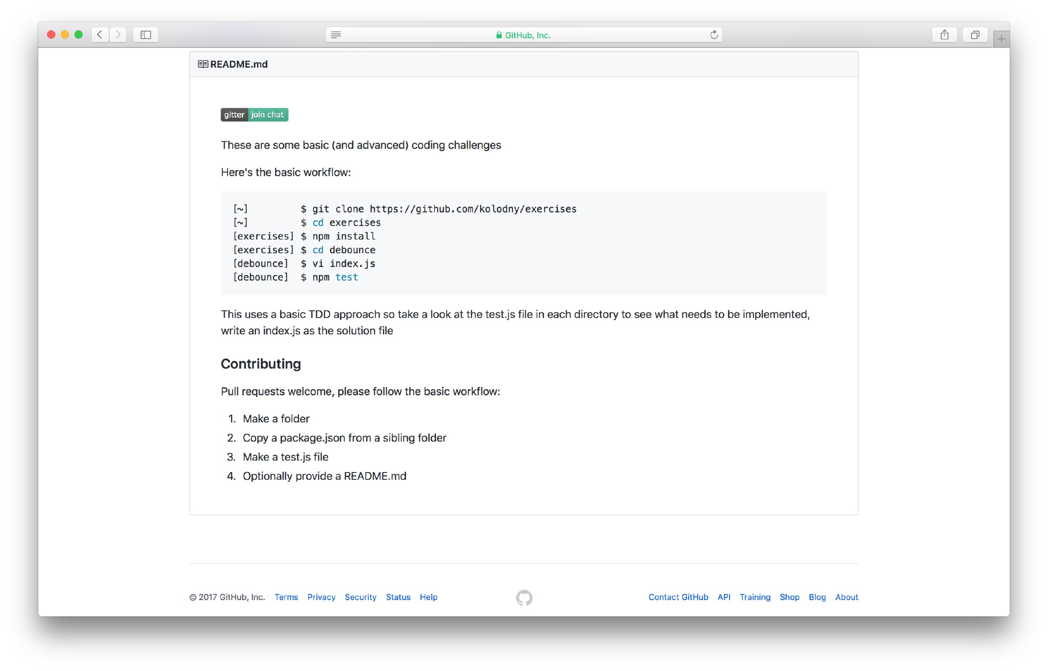Go back with the Safari back arrow

pos(100,34)
